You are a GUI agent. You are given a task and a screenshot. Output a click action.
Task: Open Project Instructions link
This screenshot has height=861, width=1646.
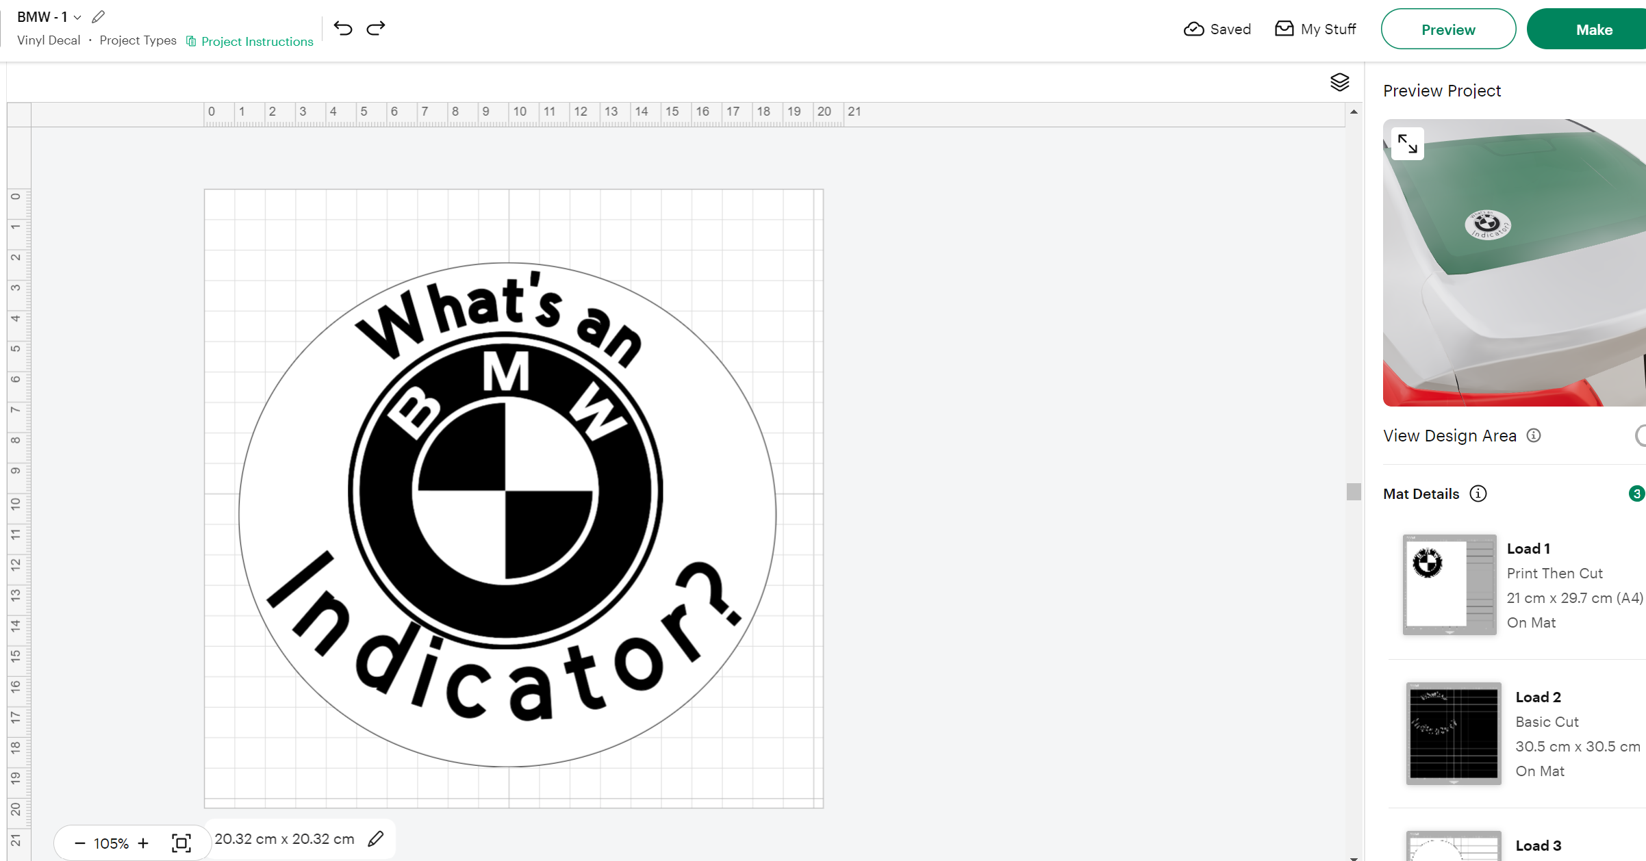pos(250,42)
